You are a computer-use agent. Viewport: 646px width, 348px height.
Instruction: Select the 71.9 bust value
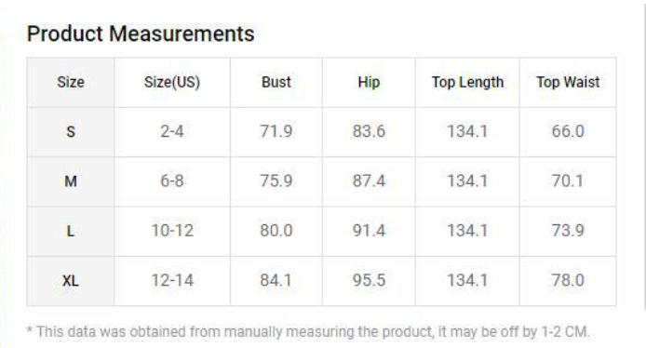tap(276, 132)
